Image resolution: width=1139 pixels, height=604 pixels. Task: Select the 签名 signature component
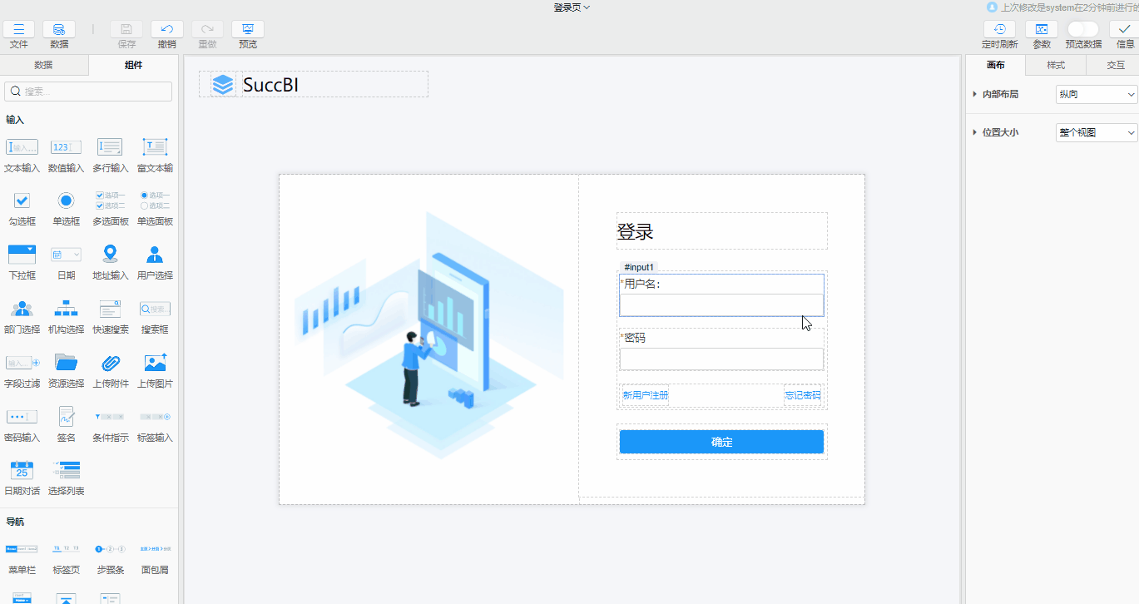(66, 423)
